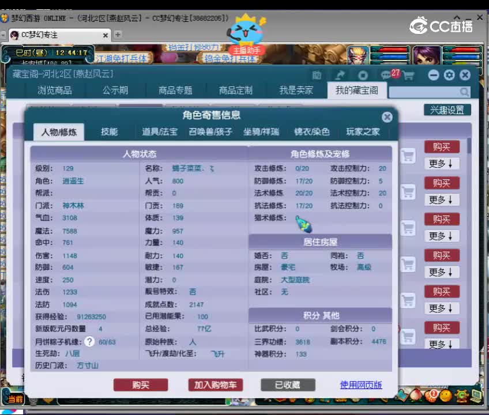Image resolution: width=489 pixels, height=415 pixels.
Task: Open 藏宝阁 settings gear icon
Action: 449,75
